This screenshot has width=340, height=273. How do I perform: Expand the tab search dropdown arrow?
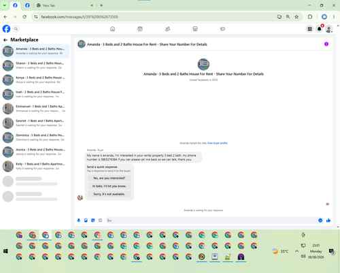tap(4, 5)
